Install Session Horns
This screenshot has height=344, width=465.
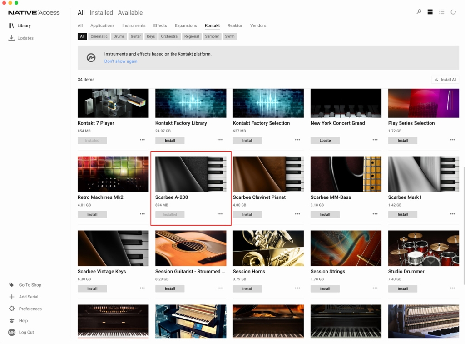tap(247, 289)
